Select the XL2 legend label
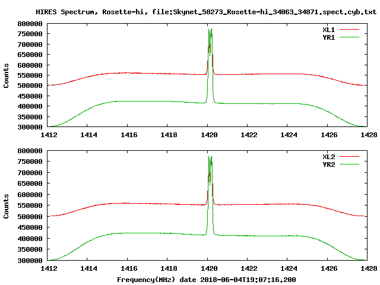380x285 pixels. click(x=328, y=157)
